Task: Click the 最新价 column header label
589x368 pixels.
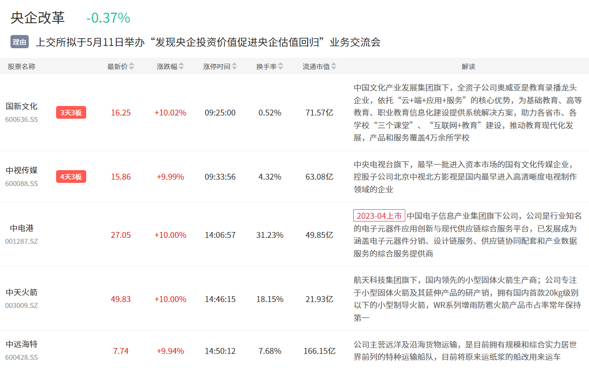Action: pyautogui.click(x=117, y=66)
